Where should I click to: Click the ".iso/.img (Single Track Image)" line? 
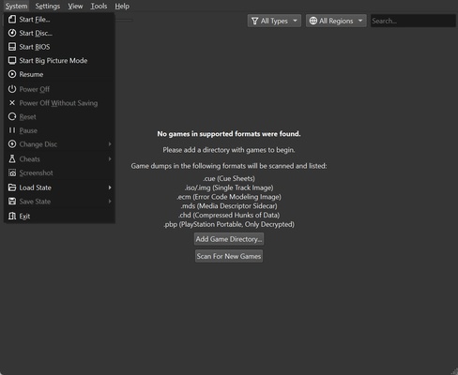[229, 187]
